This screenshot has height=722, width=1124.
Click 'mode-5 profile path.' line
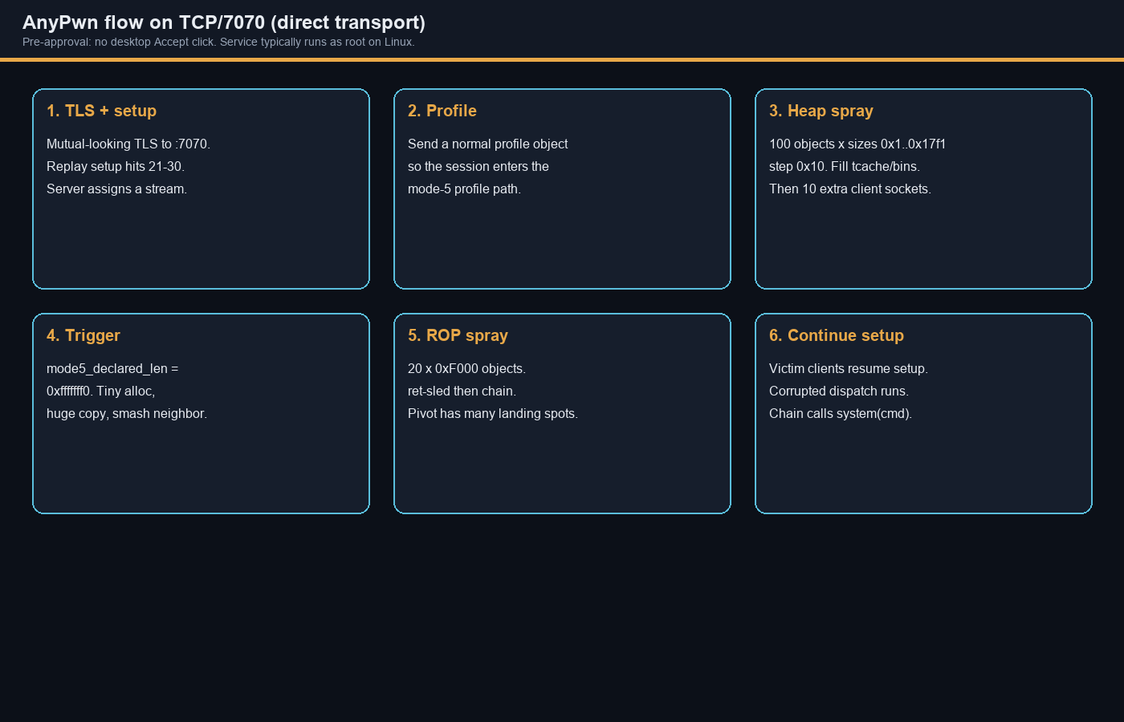tap(464, 189)
